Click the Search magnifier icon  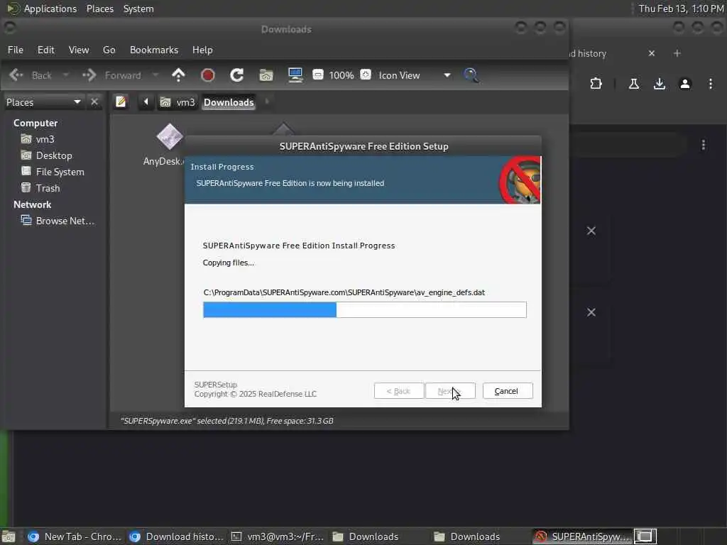pos(471,75)
